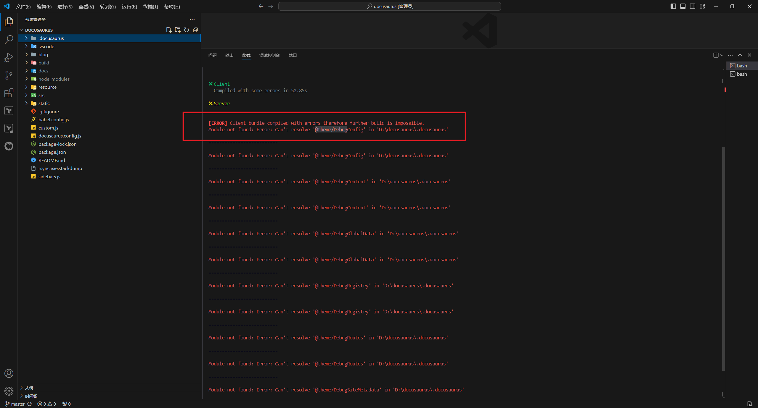The image size is (758, 408).
Task: Expand the blog folder
Action: [109, 54]
